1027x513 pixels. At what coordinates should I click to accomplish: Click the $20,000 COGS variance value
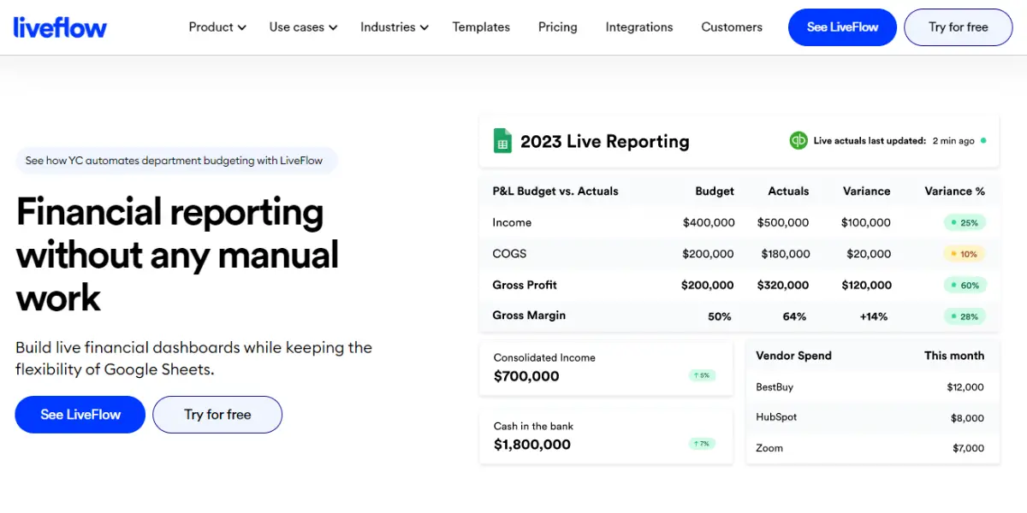[x=869, y=254]
